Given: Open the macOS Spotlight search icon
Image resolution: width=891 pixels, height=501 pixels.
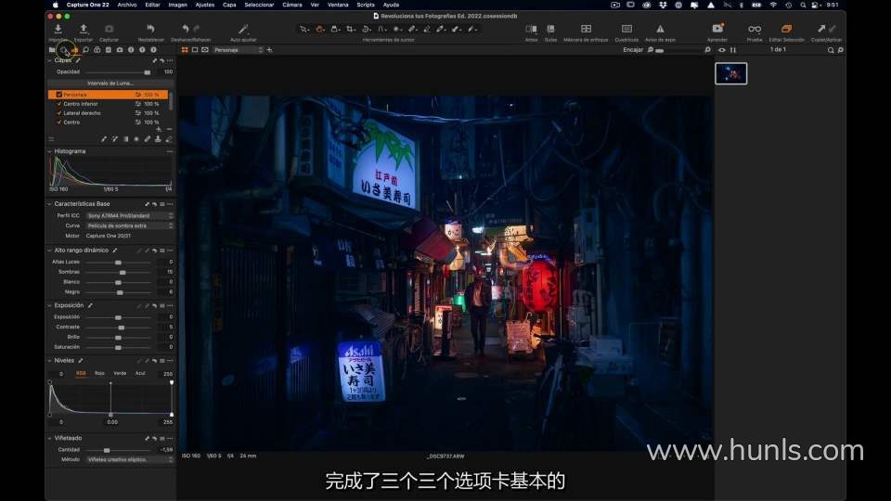Looking at the screenshot, I should [x=802, y=5].
